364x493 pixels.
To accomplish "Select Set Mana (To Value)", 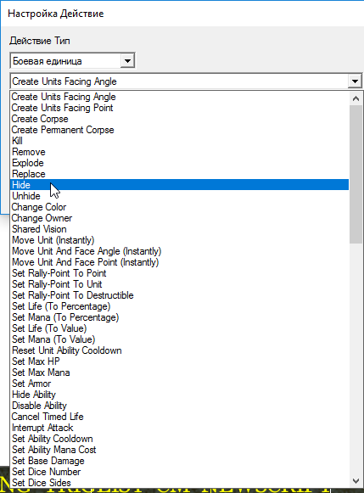I will [180, 339].
